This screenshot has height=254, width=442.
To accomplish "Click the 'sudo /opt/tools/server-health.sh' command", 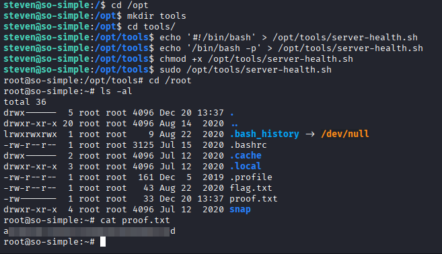I will (x=246, y=70).
